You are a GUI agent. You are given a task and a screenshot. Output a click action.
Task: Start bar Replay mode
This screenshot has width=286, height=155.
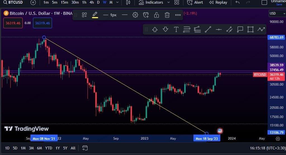click(x=218, y=2)
